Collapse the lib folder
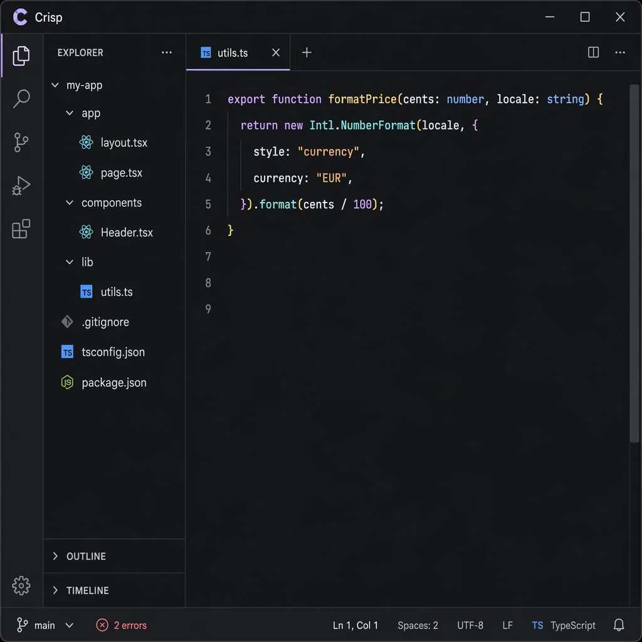 70,261
